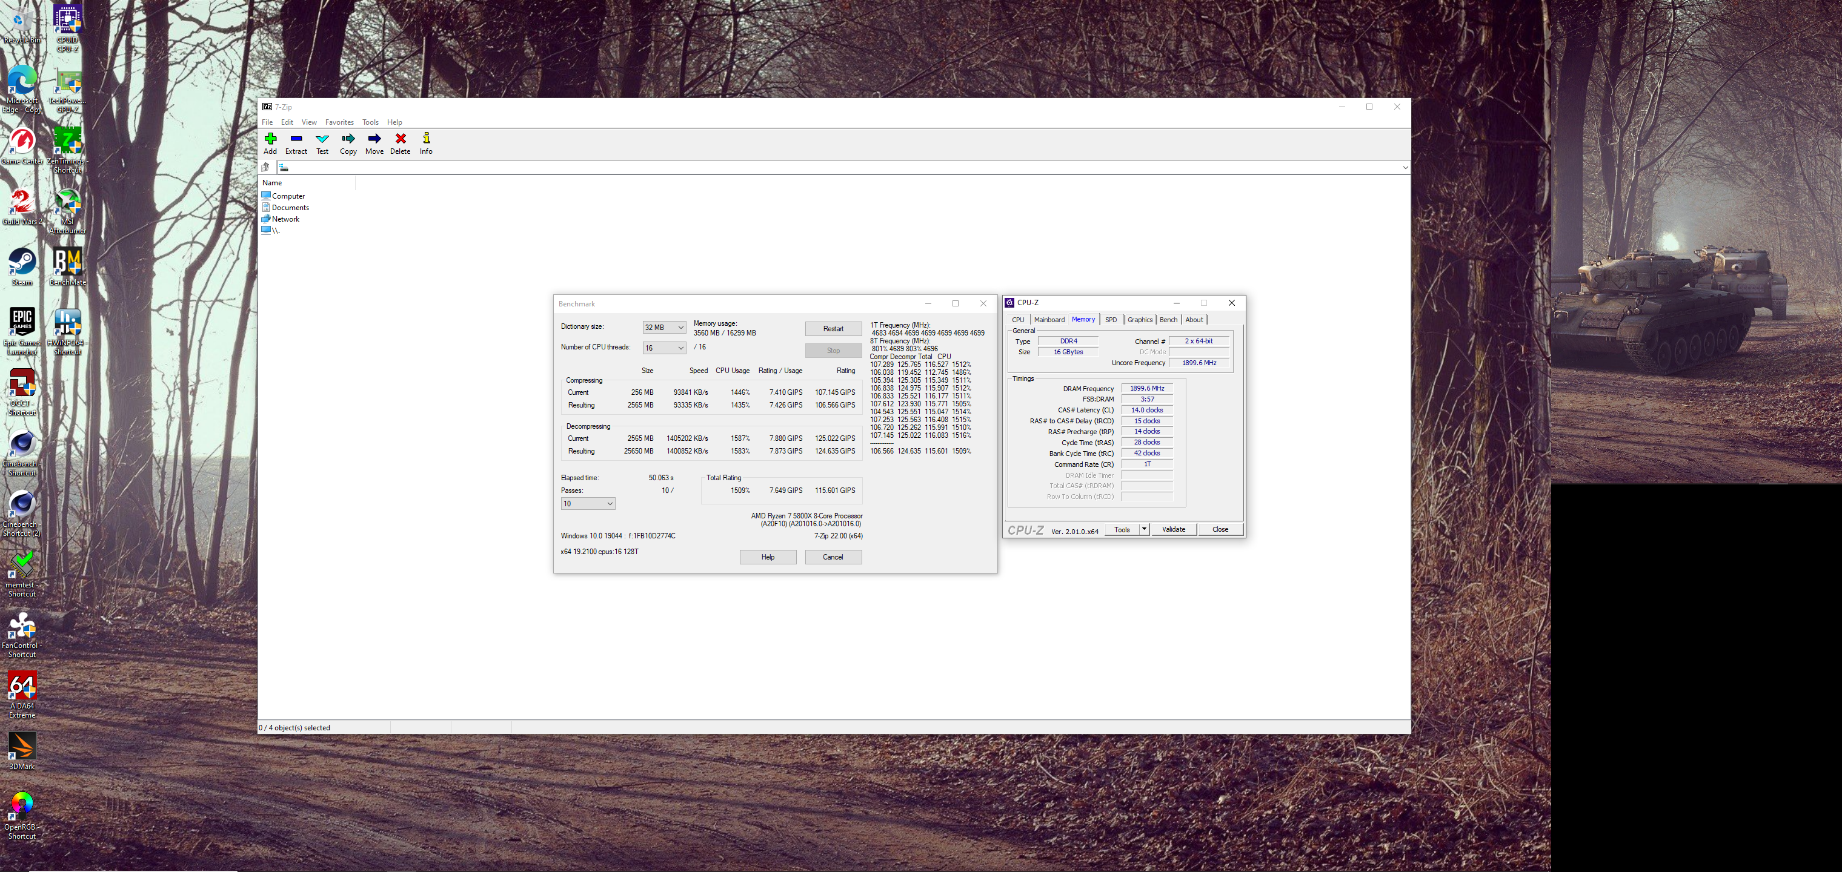1842x872 pixels.
Task: Click Cancel in Benchmark dialog
Action: (833, 558)
